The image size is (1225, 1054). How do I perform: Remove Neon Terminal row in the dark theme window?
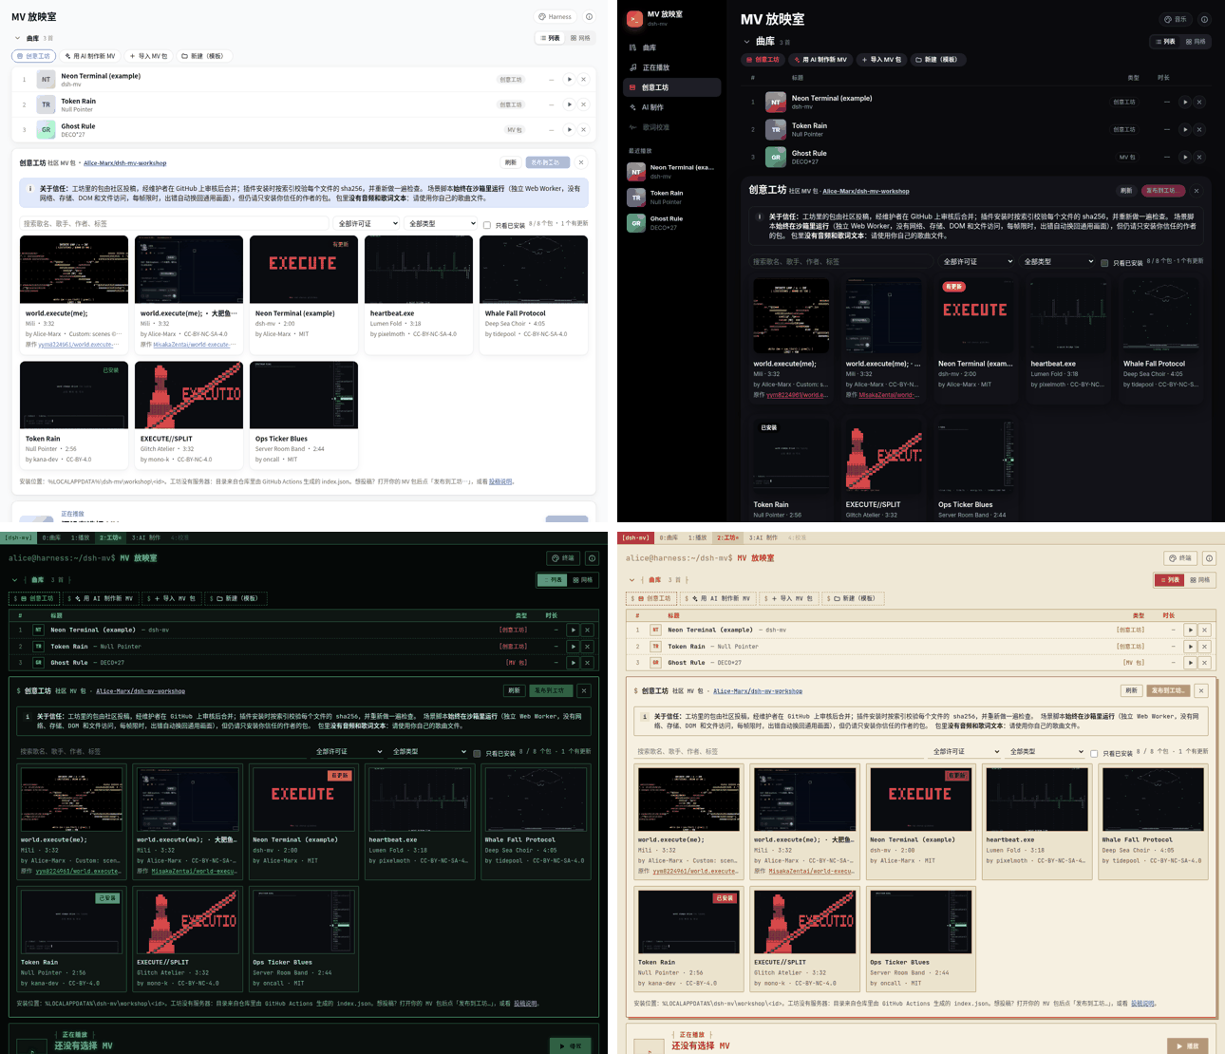(1199, 102)
